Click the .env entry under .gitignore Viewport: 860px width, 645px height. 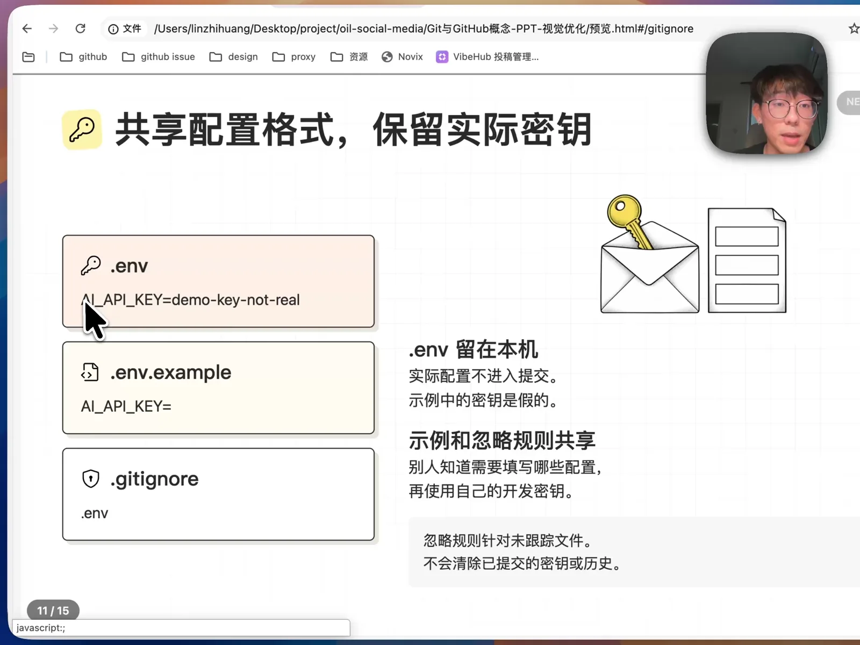[x=95, y=513]
